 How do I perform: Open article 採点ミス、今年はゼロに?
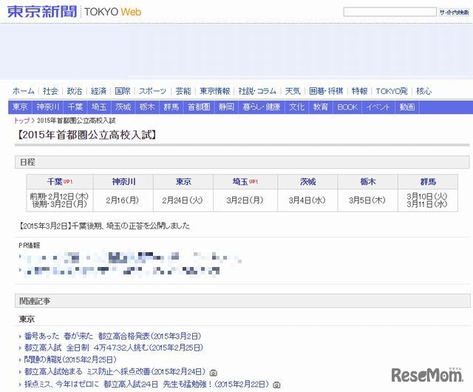[x=146, y=384]
